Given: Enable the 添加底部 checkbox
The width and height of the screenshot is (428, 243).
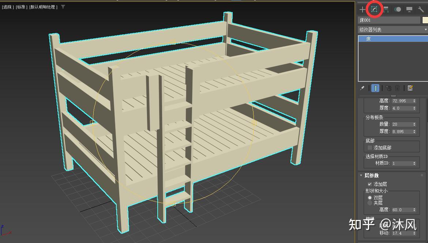Looking at the screenshot, I should point(370,148).
